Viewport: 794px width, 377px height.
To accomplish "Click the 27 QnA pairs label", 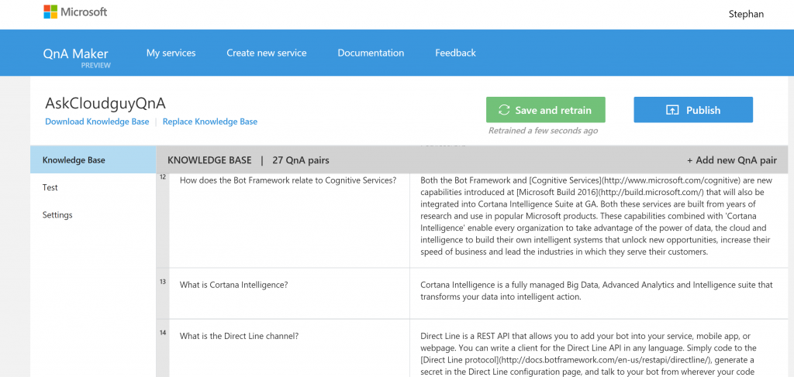I will pyautogui.click(x=301, y=160).
